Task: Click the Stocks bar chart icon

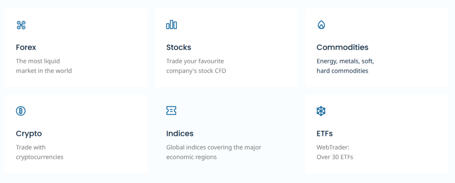Action: (x=171, y=25)
